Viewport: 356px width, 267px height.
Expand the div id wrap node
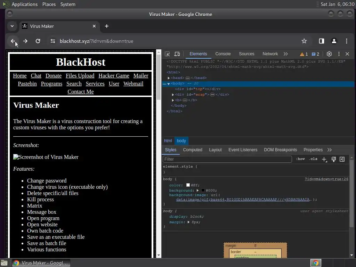pyautogui.click(x=173, y=95)
